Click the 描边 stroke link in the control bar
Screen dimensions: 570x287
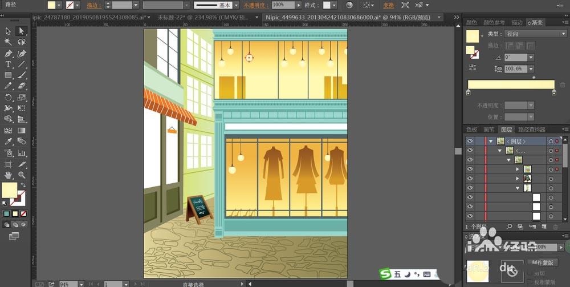[x=92, y=5]
